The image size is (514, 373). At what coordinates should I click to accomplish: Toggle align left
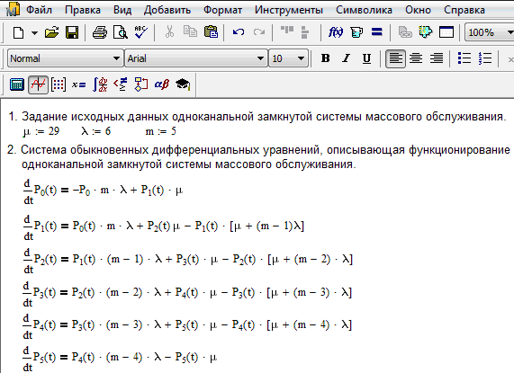[x=395, y=58]
